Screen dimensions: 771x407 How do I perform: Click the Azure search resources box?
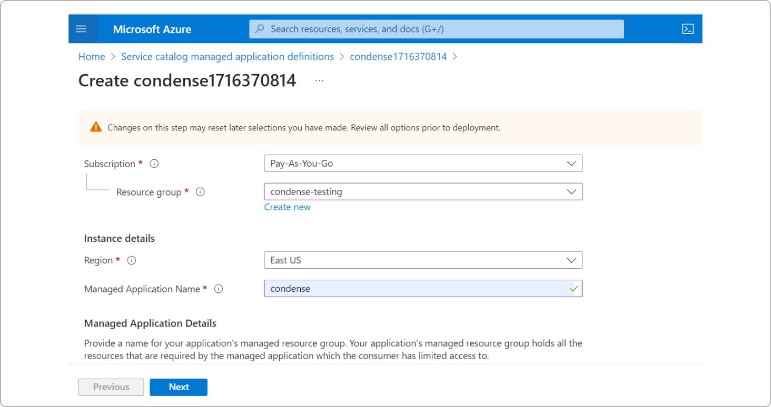click(437, 29)
